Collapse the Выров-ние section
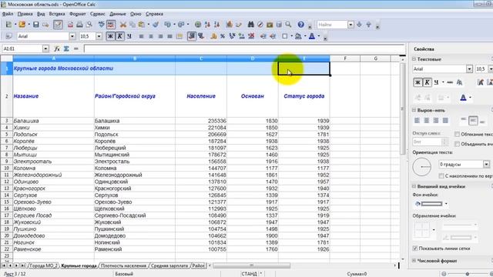Image resolution: width=493 pixels, height=277 pixels. click(414, 110)
